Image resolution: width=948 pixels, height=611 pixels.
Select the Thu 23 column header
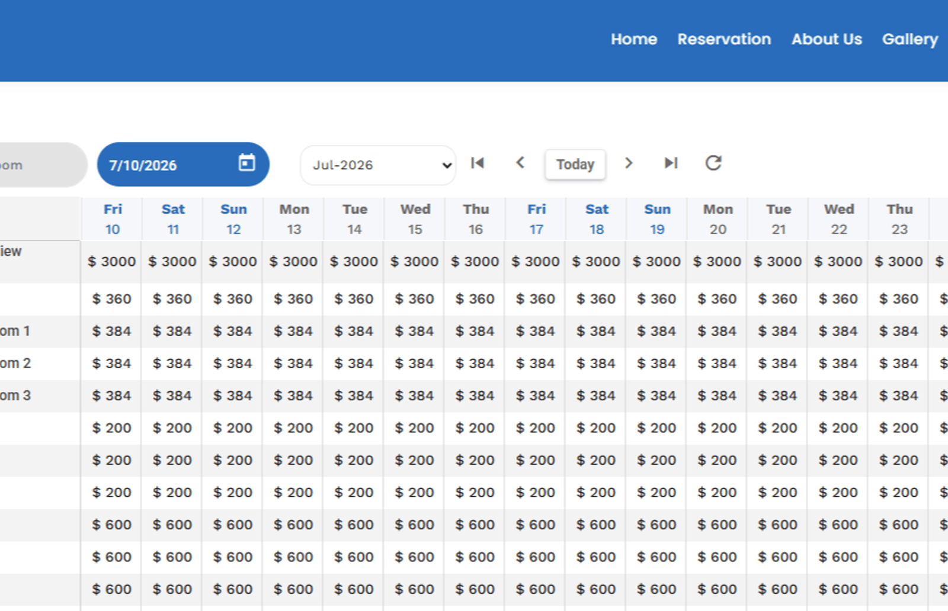pyautogui.click(x=899, y=219)
